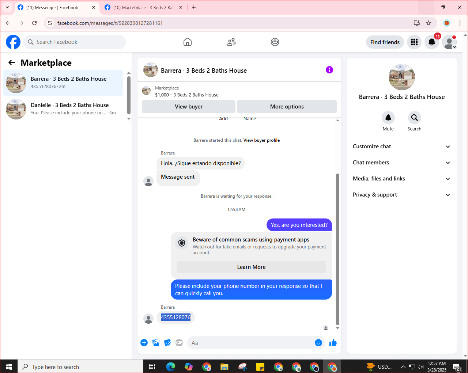Send a thumbs-up like
The image size is (468, 373).
tap(333, 343)
